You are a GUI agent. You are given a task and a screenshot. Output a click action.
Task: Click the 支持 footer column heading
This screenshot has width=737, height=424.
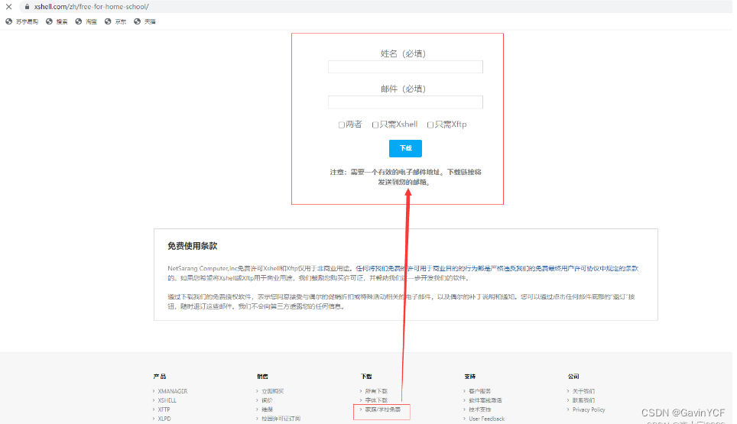pyautogui.click(x=469, y=377)
